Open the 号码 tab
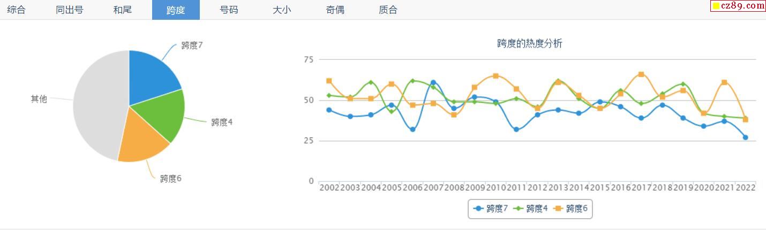Viewport: 766px width, 230px height. pos(229,10)
